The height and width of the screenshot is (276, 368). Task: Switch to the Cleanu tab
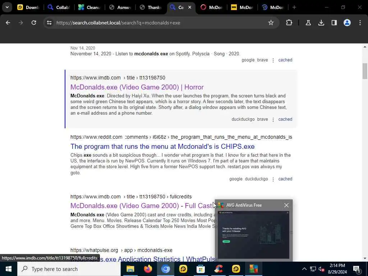click(x=89, y=7)
